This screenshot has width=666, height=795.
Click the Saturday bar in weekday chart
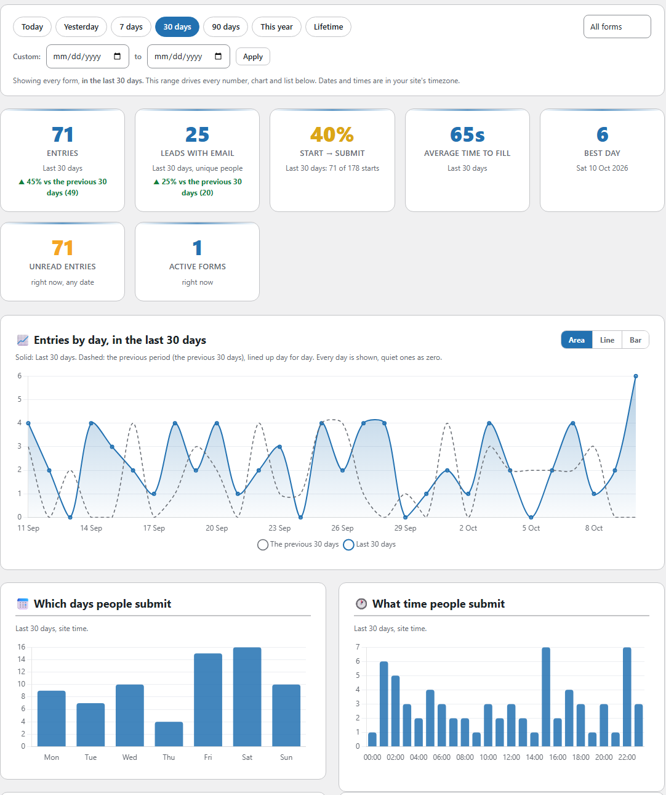247,697
